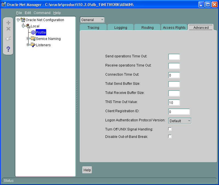Expand the Listeners node
219x185 pixels.
click(x=28, y=45)
